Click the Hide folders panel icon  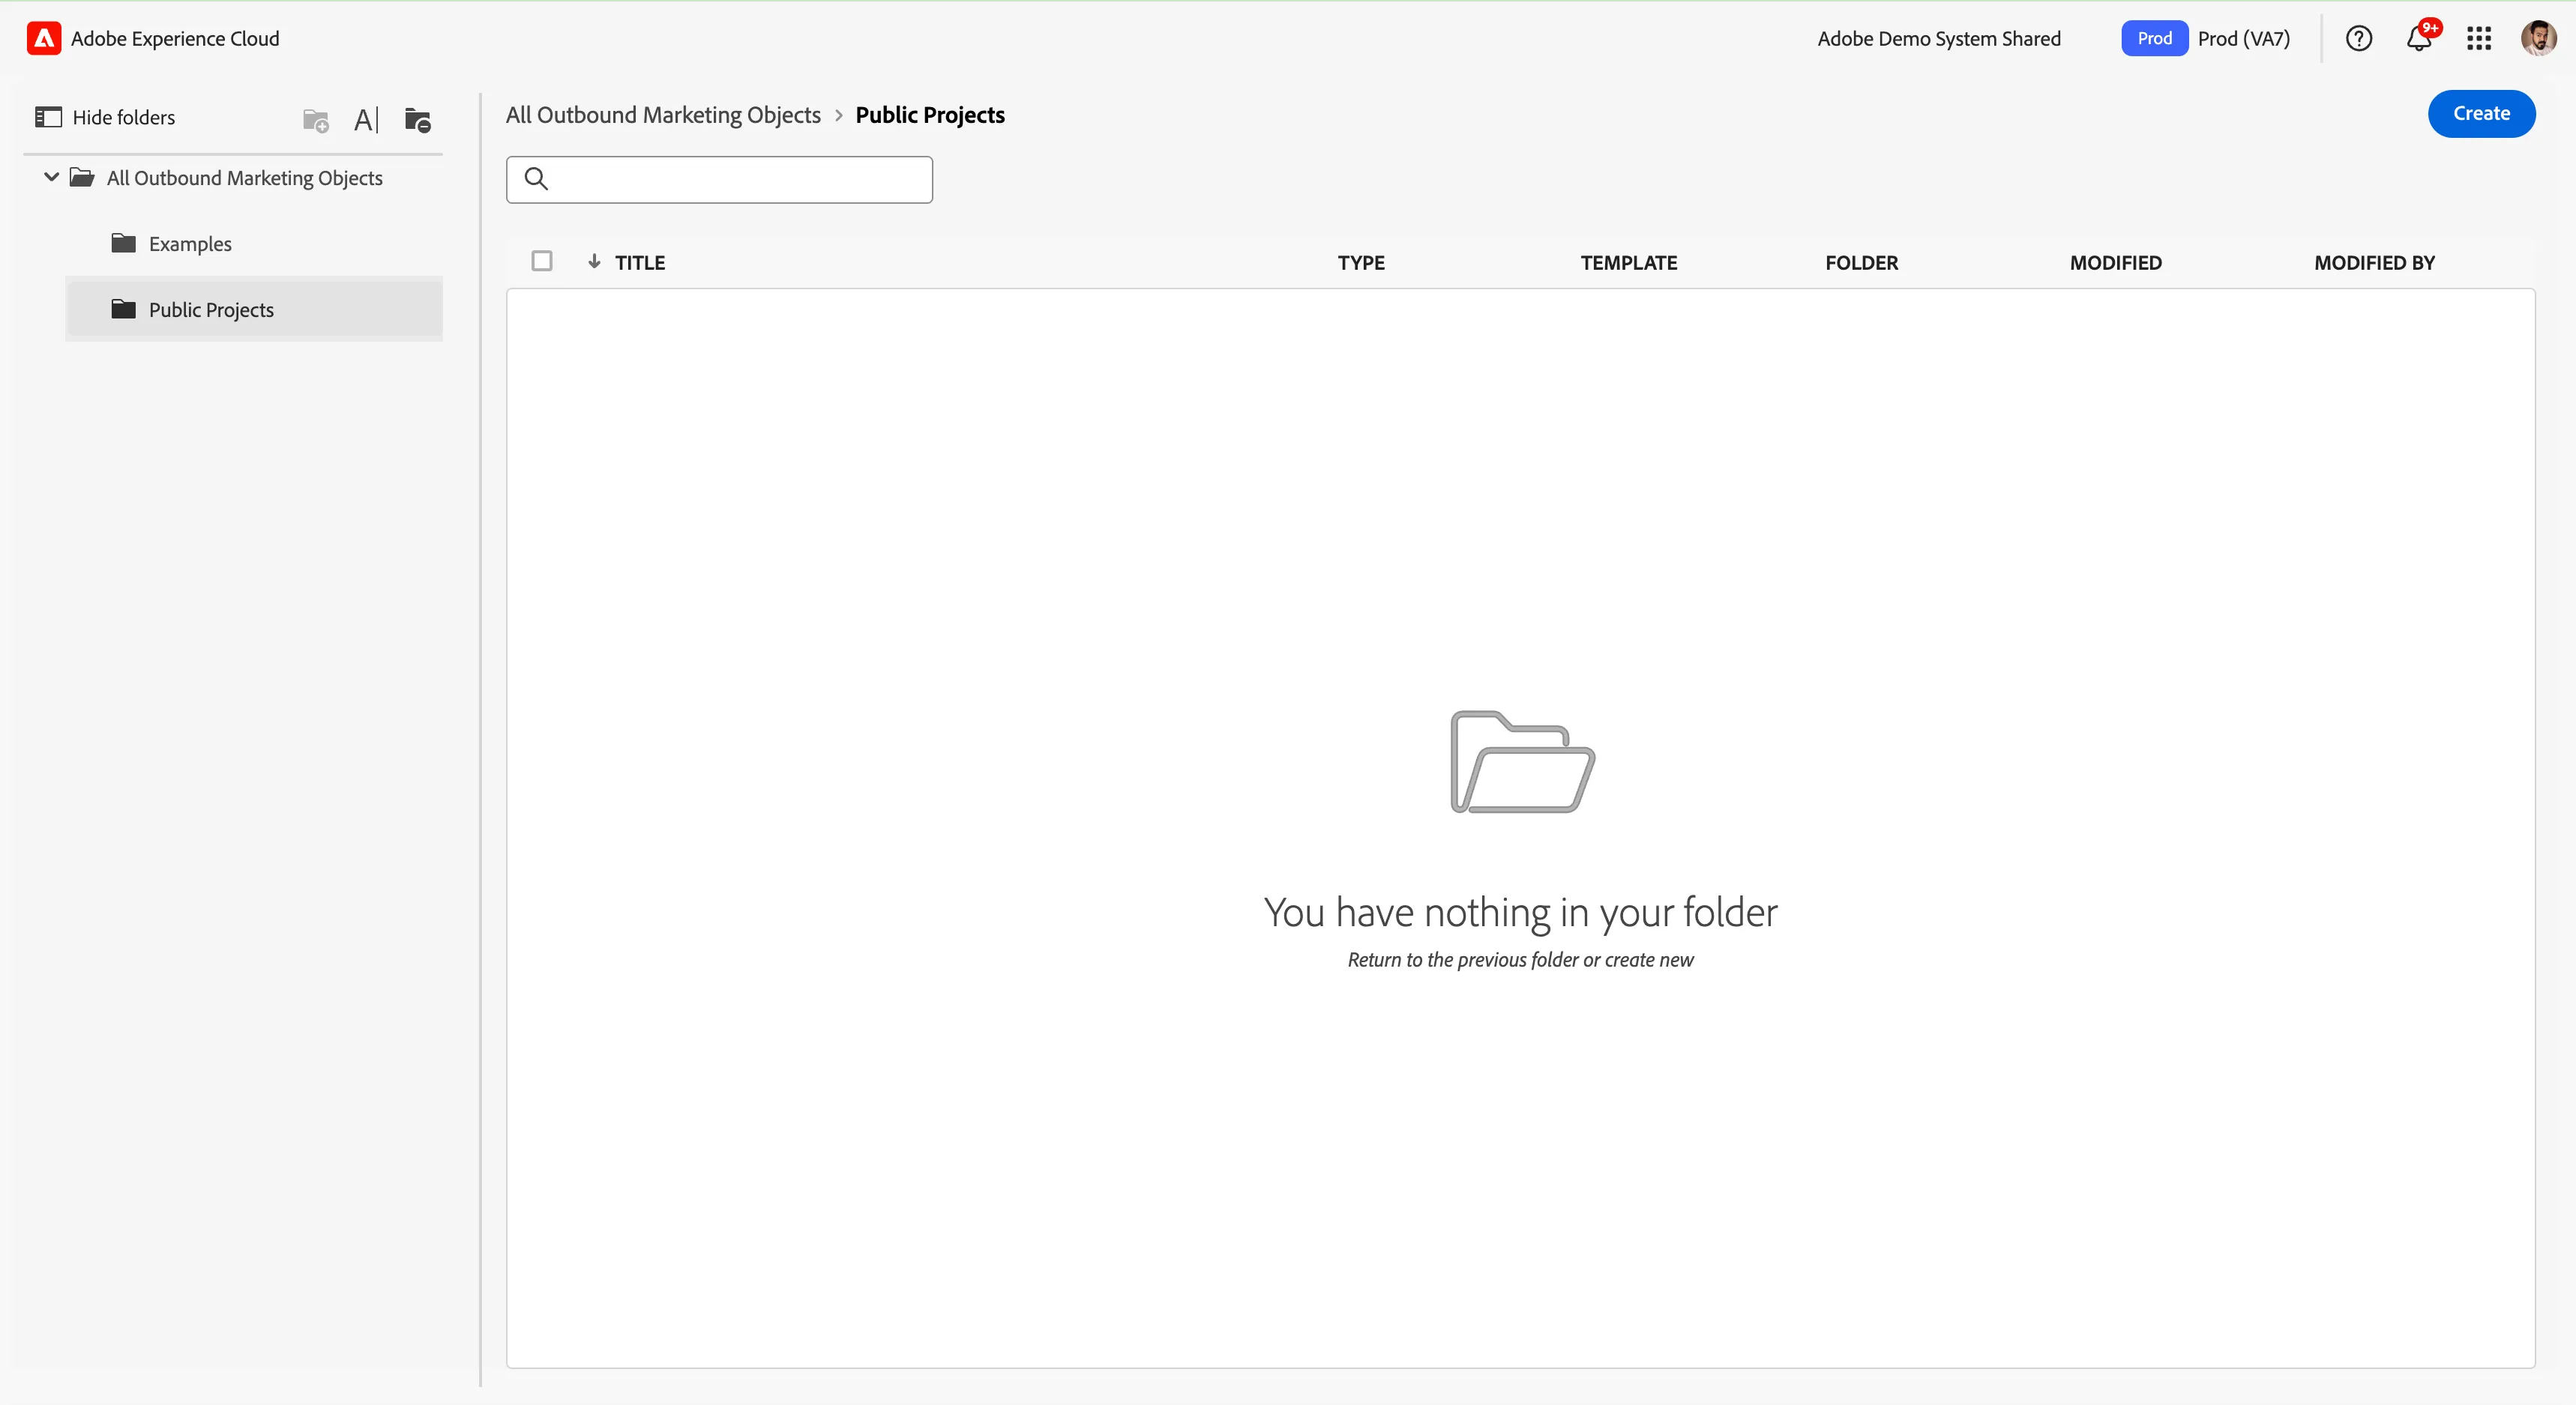tap(48, 117)
